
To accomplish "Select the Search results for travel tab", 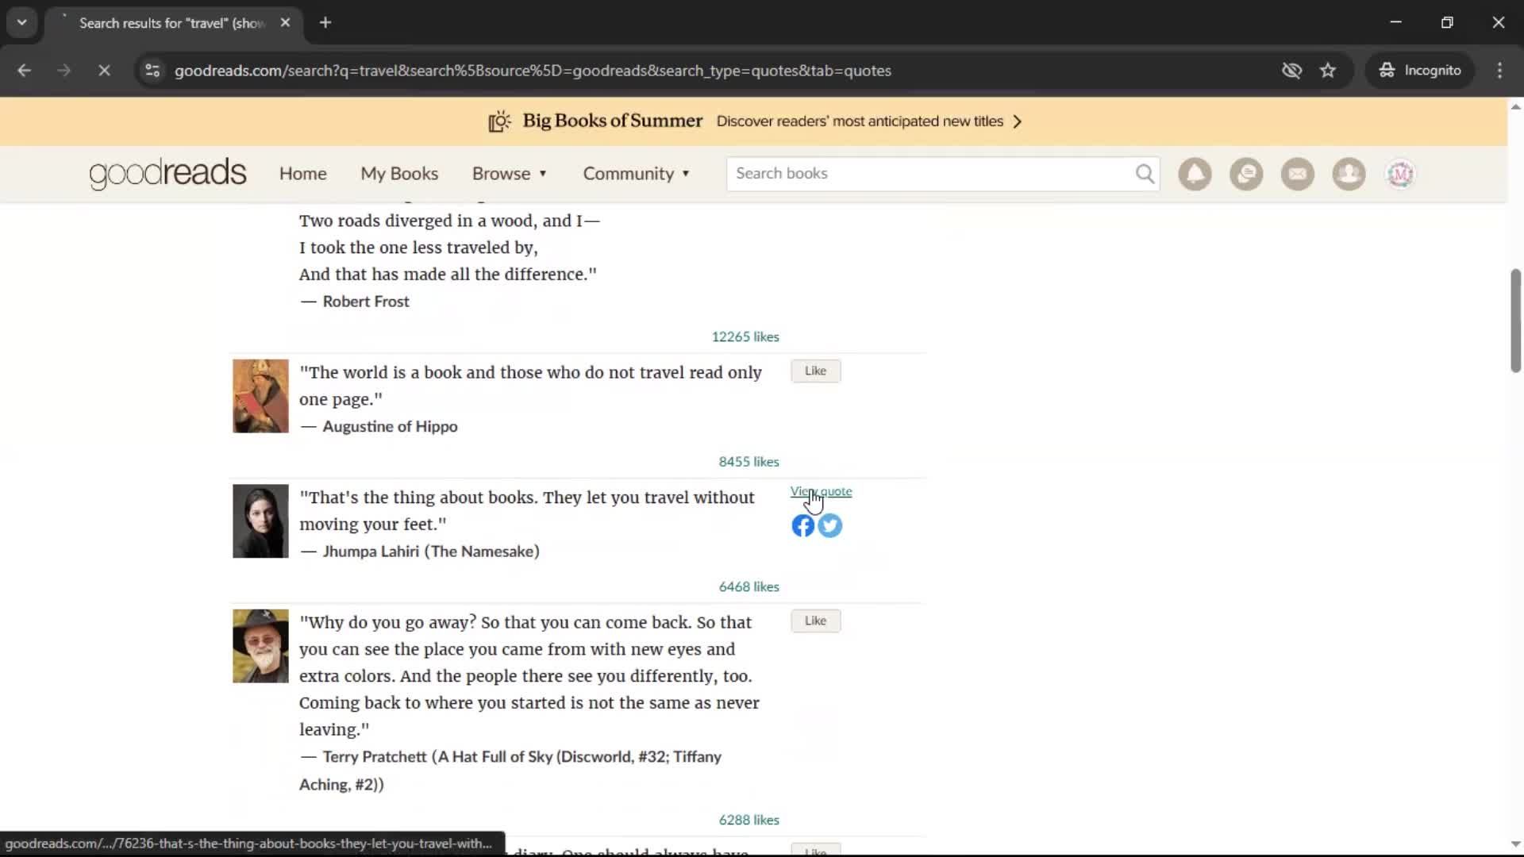I will point(172,23).
